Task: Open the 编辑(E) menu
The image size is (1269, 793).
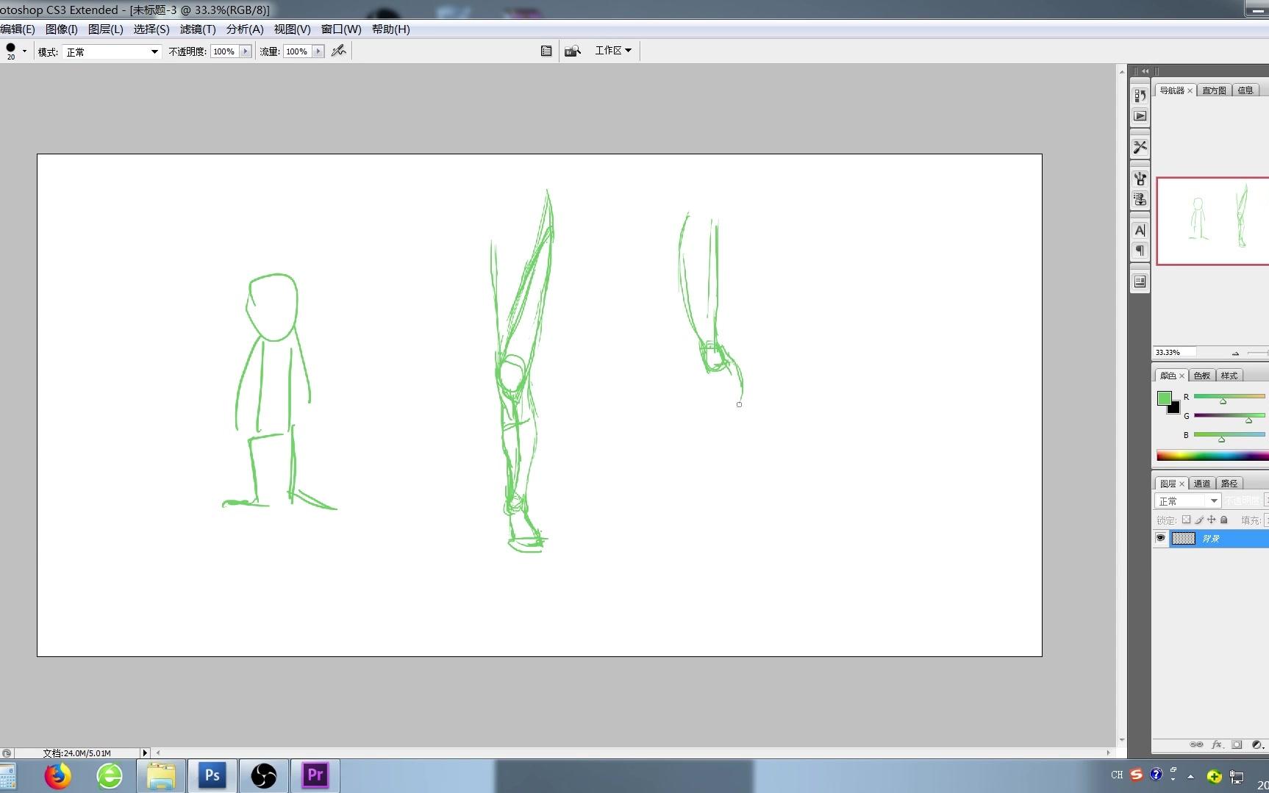Action: (17, 29)
